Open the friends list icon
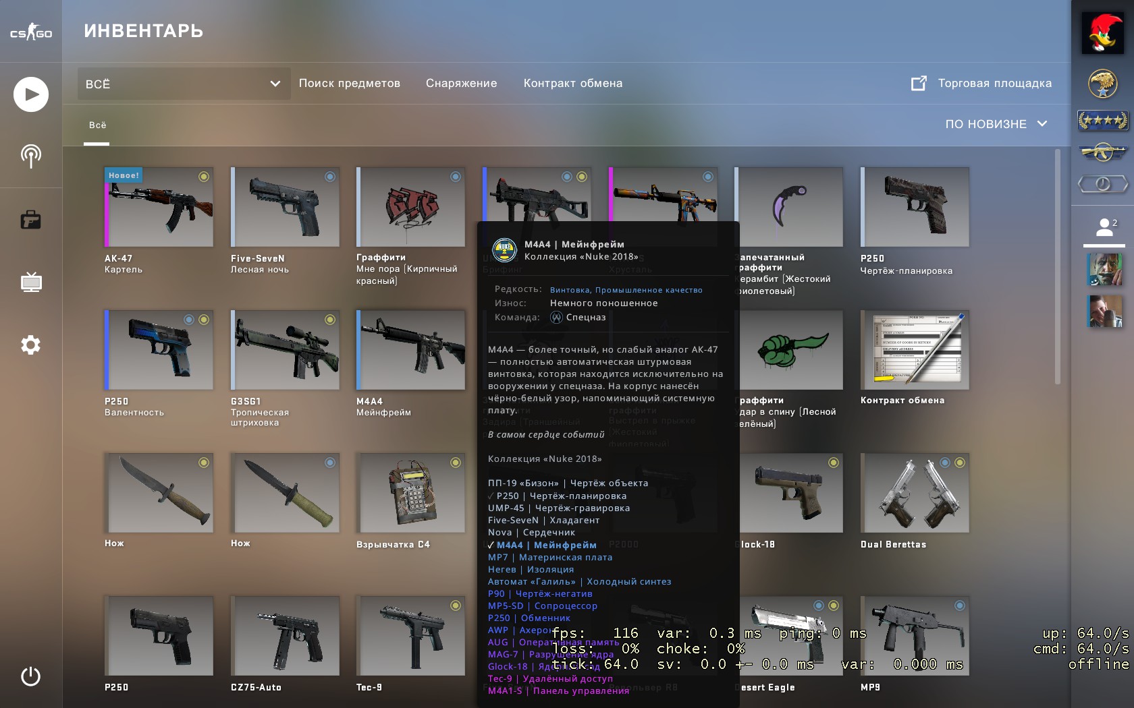This screenshot has width=1134, height=708. point(1105,227)
